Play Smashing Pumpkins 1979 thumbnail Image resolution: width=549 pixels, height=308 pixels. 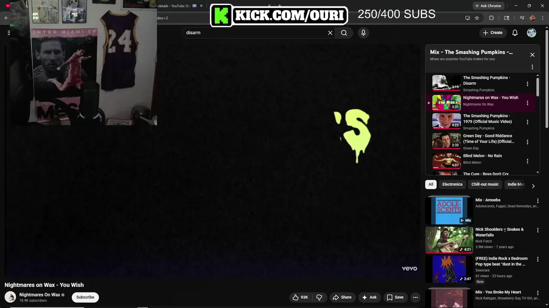(x=446, y=121)
